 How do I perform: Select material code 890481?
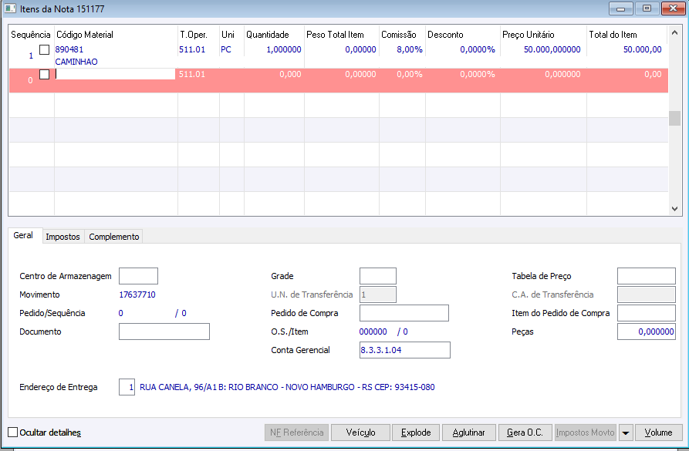point(69,49)
